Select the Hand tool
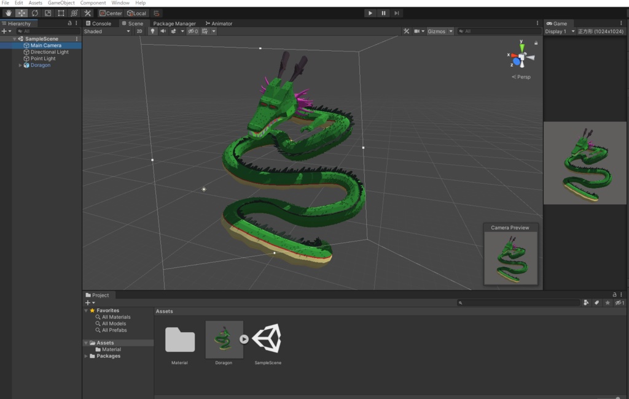This screenshot has height=399, width=629. click(x=8, y=13)
